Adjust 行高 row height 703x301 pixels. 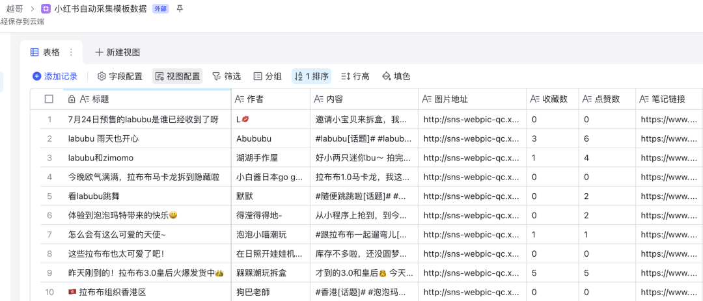tap(355, 77)
